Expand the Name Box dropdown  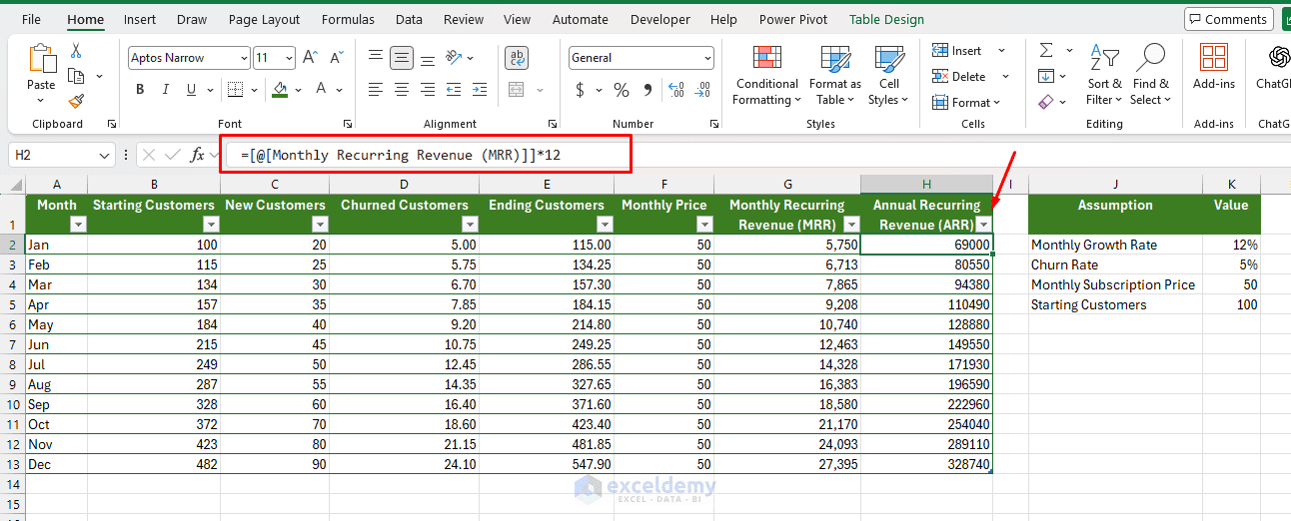click(x=105, y=155)
